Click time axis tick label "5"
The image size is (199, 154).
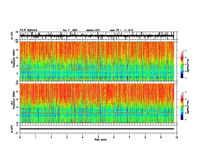pos(98,137)
